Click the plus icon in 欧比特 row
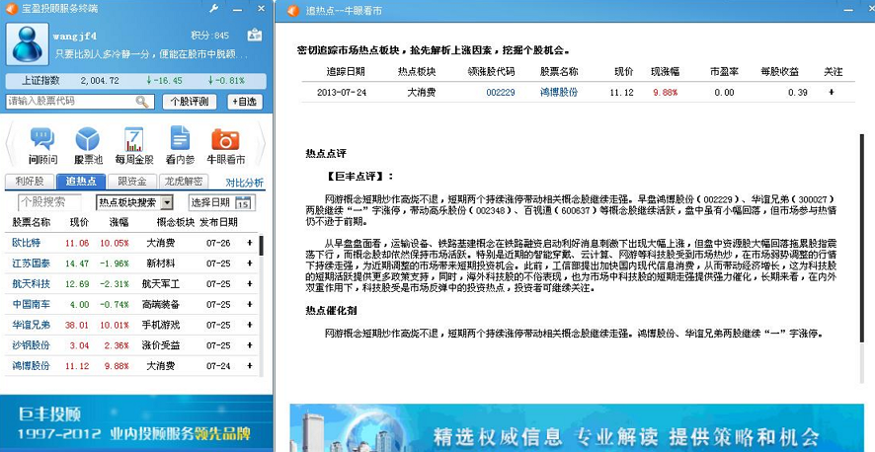The image size is (875, 452). pyautogui.click(x=250, y=243)
